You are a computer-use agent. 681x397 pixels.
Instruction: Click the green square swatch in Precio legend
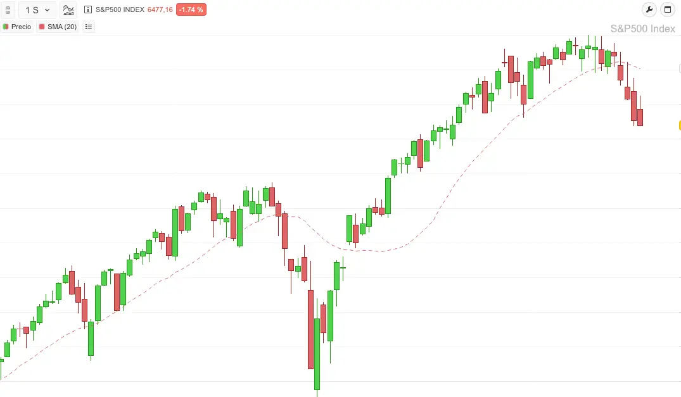[5, 26]
